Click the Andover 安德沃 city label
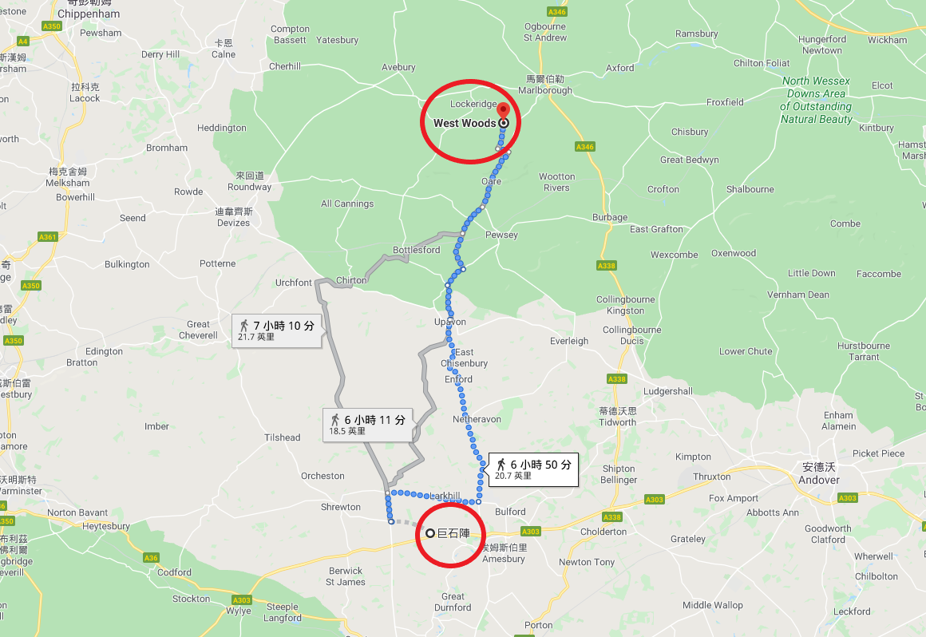The image size is (926, 637). coord(818,473)
